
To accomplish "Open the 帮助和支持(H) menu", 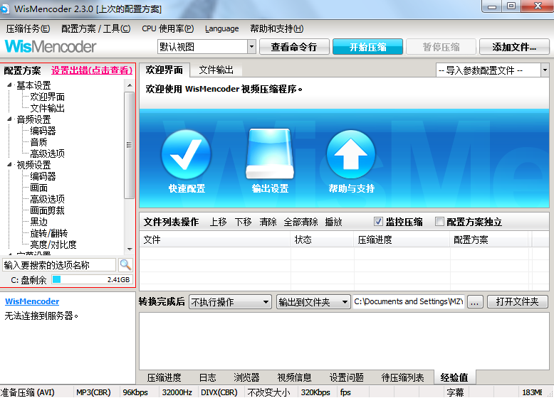I will pos(277,28).
